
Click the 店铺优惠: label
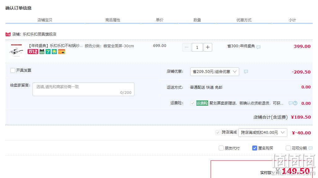pos(175,71)
